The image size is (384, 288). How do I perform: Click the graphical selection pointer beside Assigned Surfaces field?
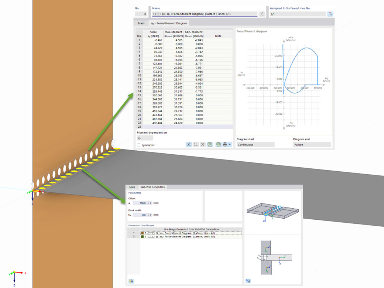(x=330, y=14)
